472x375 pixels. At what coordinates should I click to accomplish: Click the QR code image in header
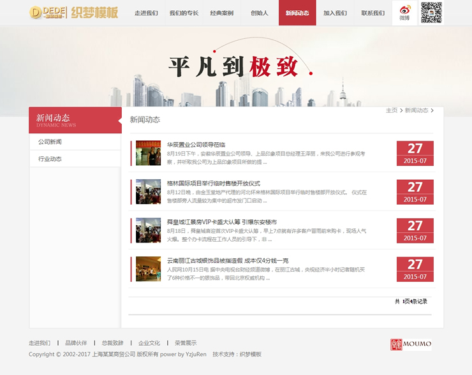(x=431, y=12)
